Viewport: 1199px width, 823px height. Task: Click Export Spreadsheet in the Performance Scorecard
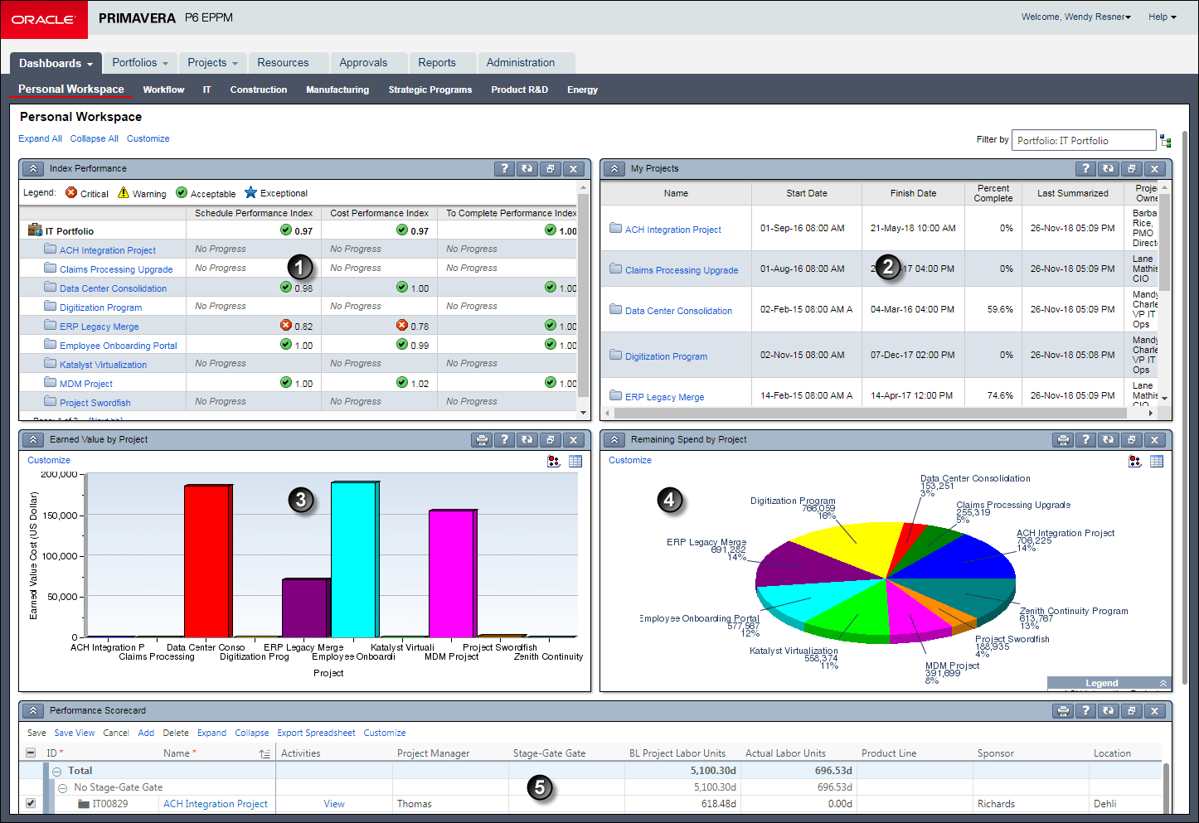316,733
